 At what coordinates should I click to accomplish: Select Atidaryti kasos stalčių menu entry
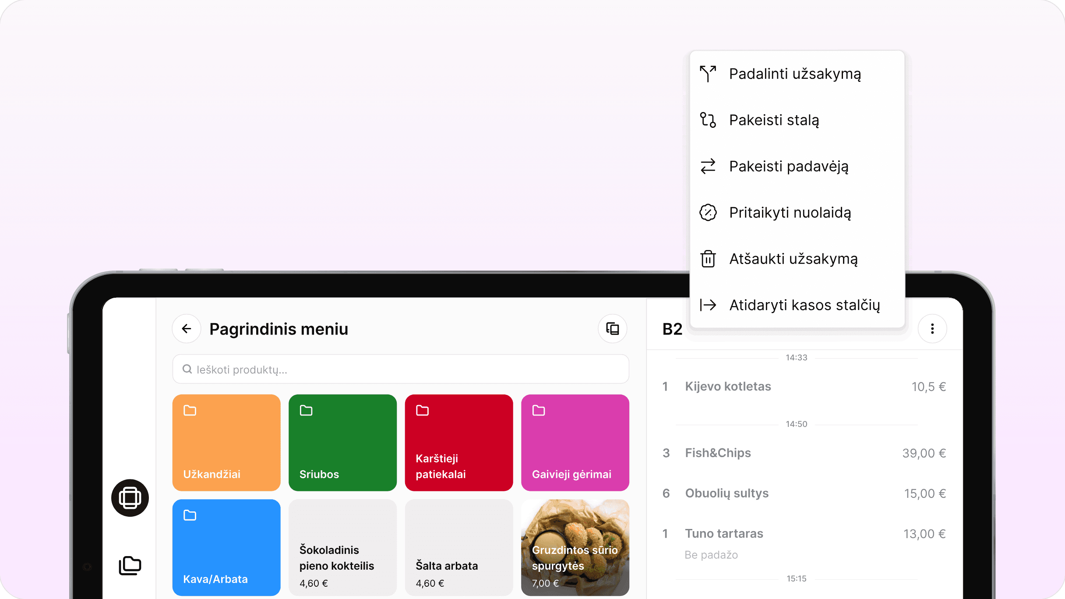pyautogui.click(x=797, y=305)
